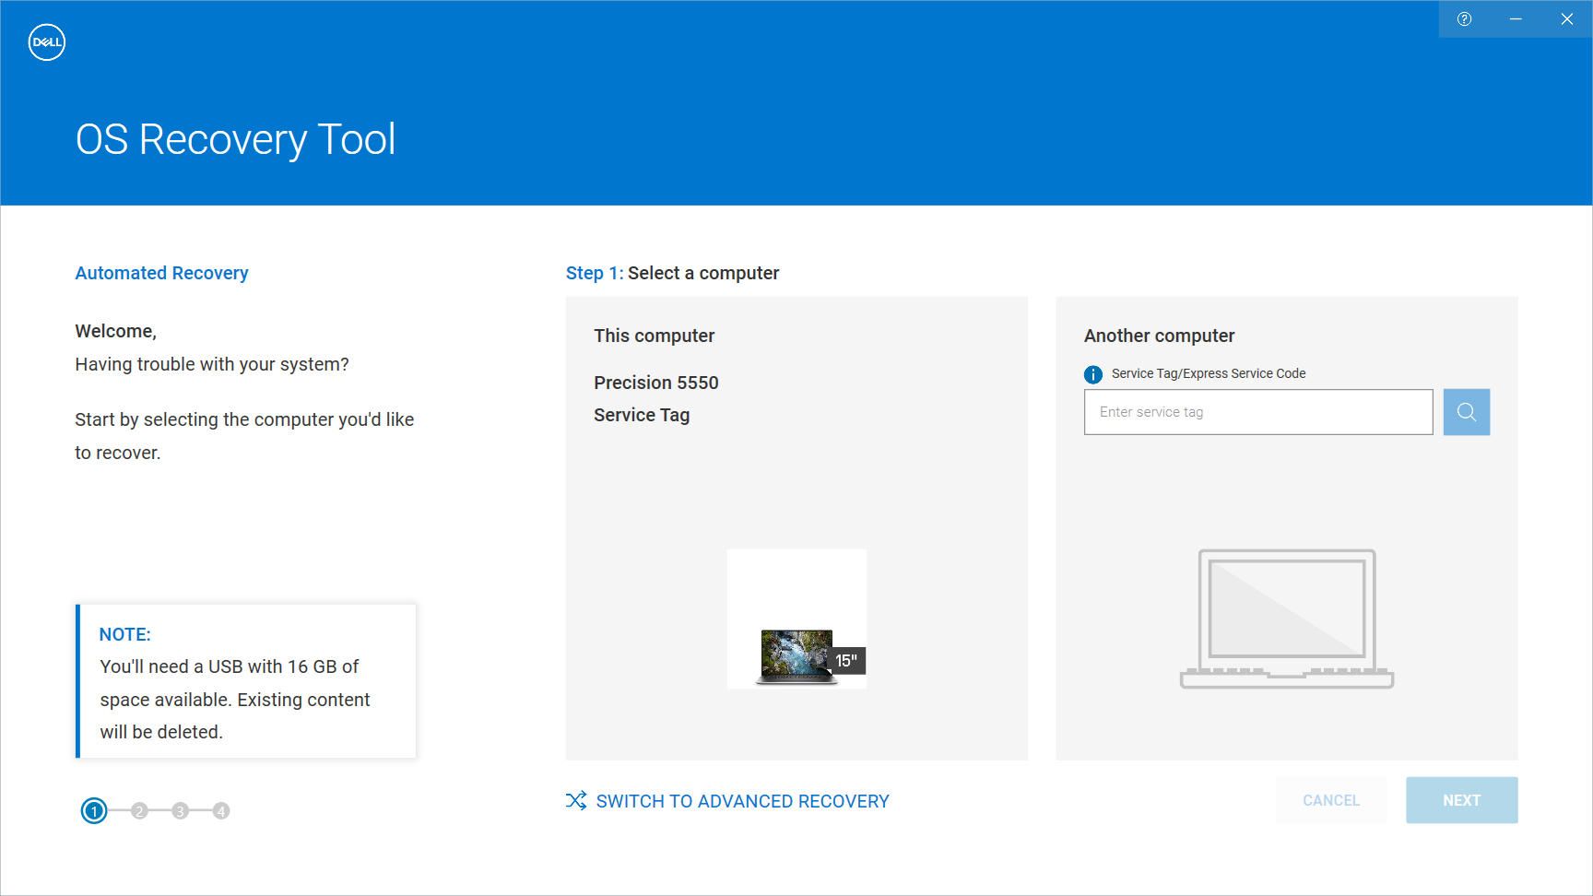Minimize the OS Recovery Tool window
The width and height of the screenshot is (1593, 896).
click(x=1516, y=18)
